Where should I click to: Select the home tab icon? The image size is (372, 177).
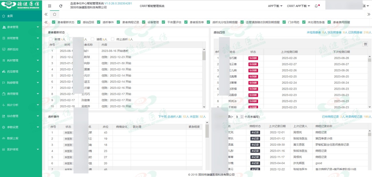coord(54,14)
